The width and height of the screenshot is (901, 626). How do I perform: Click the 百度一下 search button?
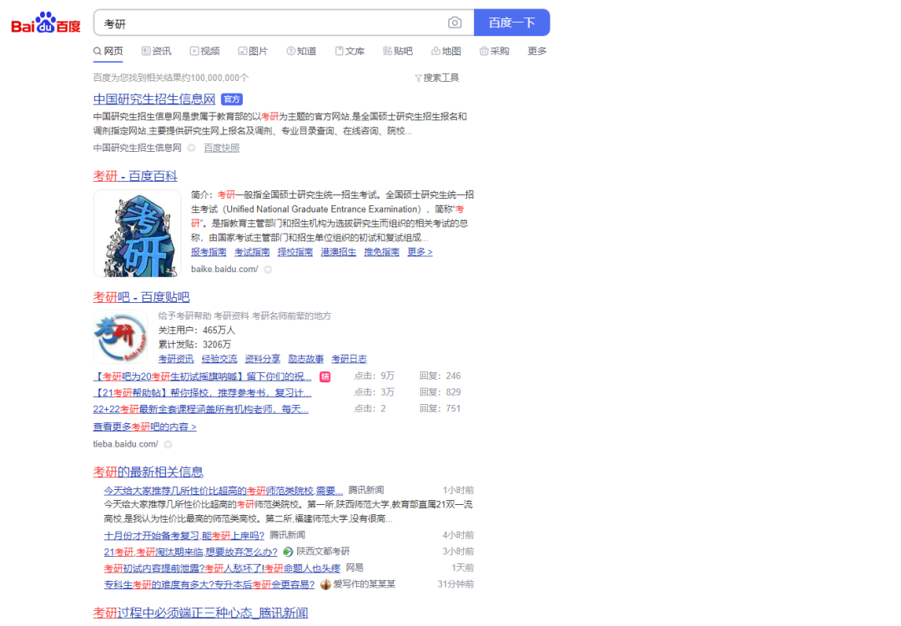tap(511, 23)
